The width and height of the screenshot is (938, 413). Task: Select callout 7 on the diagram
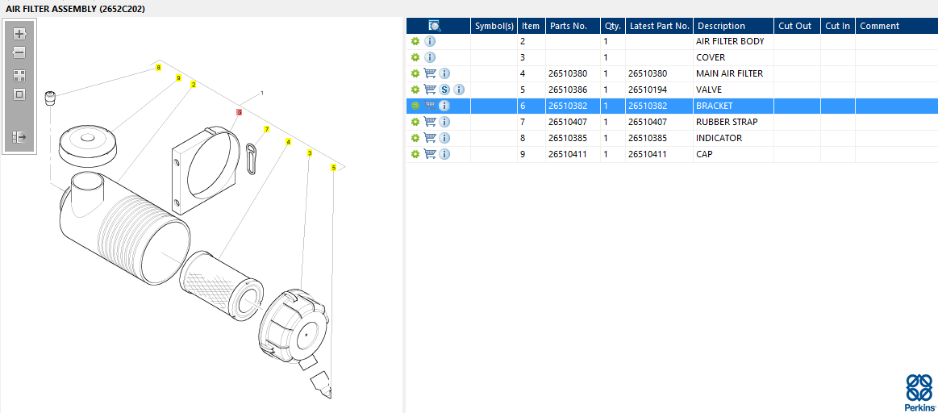pyautogui.click(x=267, y=129)
